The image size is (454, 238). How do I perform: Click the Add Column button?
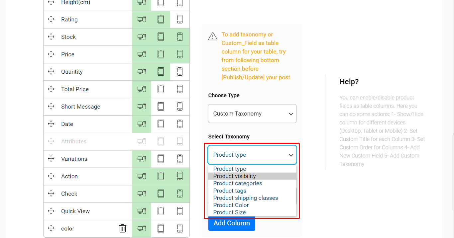tap(231, 223)
